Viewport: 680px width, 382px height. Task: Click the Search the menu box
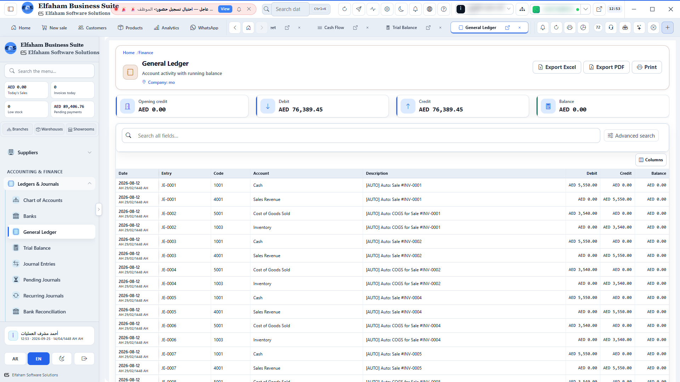[x=49, y=71]
